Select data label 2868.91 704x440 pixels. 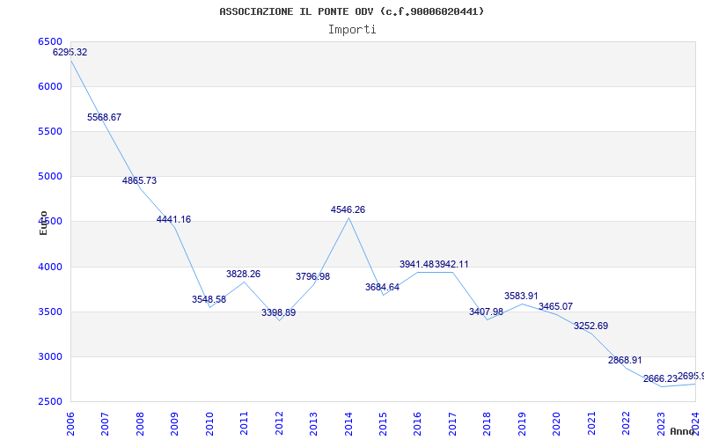(625, 360)
